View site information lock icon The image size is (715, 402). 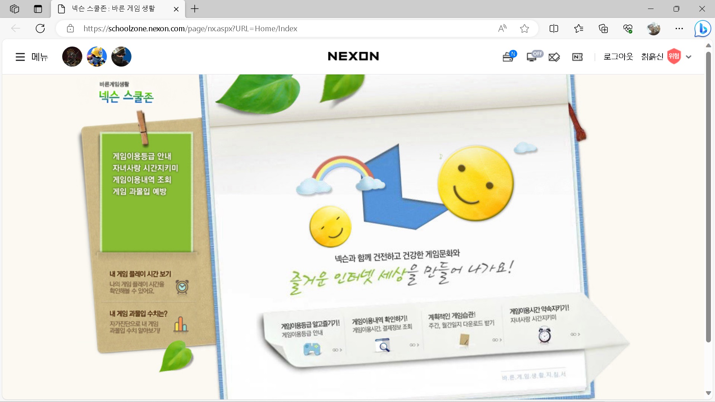pyautogui.click(x=70, y=29)
